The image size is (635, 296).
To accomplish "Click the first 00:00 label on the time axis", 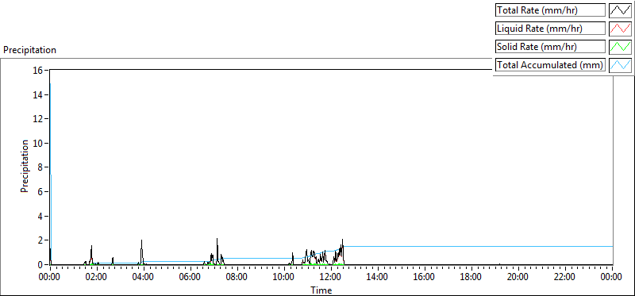I will (50, 278).
